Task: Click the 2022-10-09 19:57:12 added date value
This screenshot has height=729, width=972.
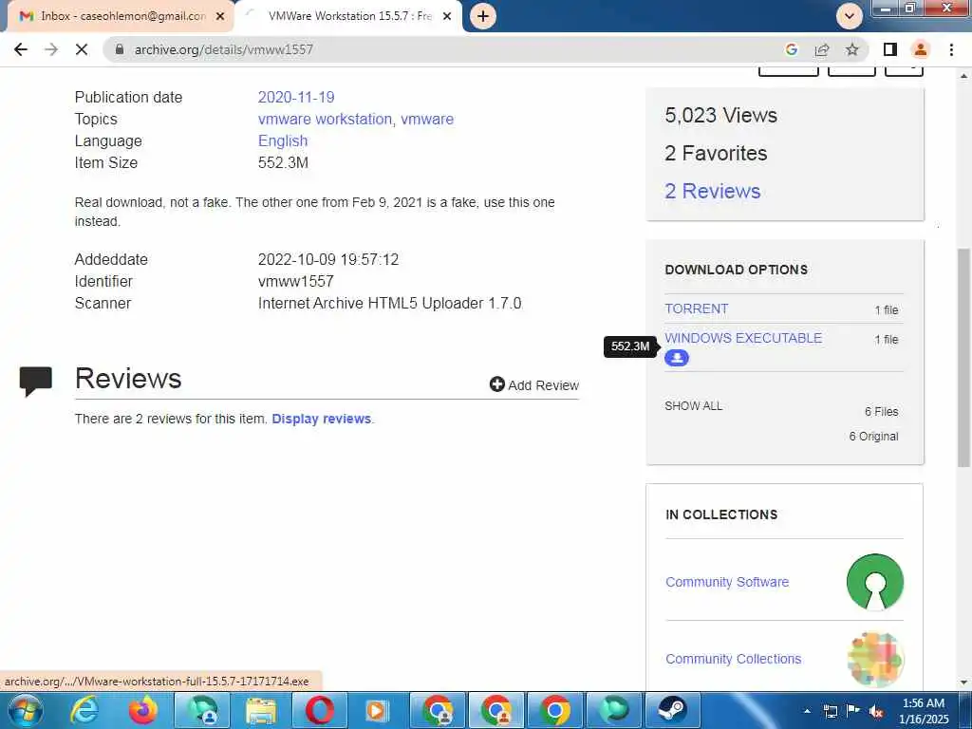Action: tap(327, 259)
